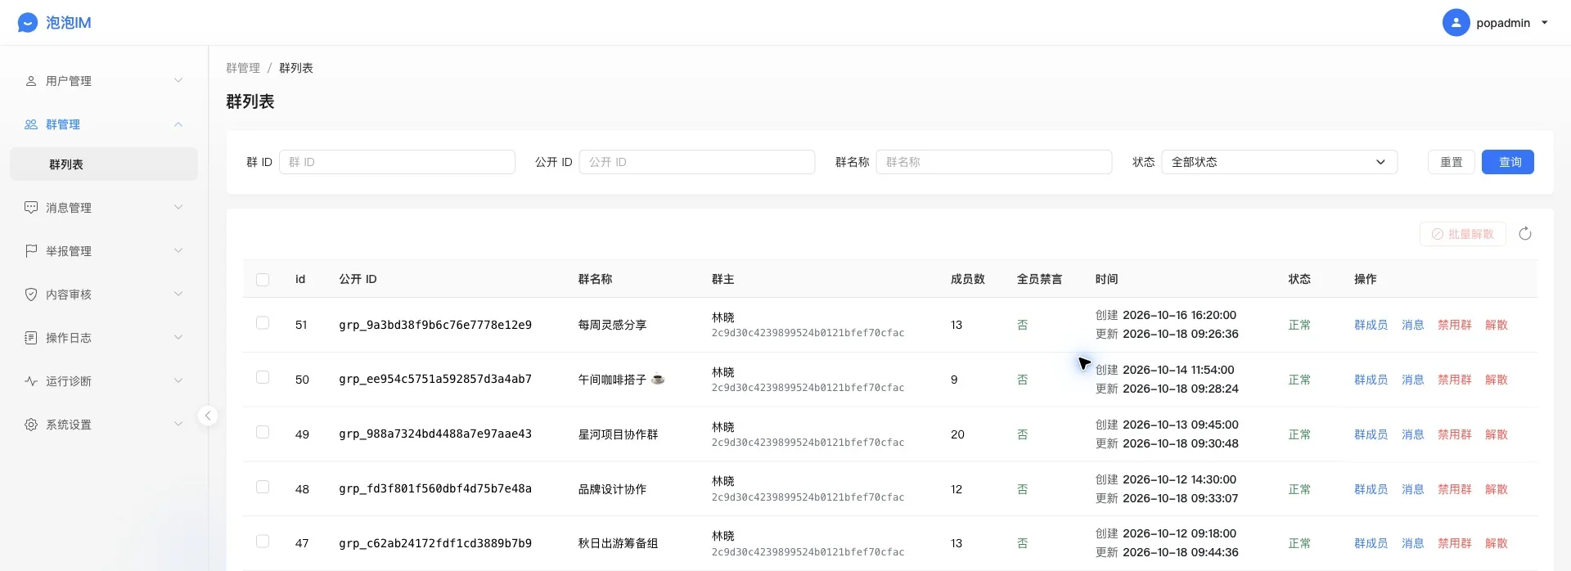Click 禁用群 for 星河项目协作群
The height and width of the screenshot is (571, 1571).
[1455, 434]
